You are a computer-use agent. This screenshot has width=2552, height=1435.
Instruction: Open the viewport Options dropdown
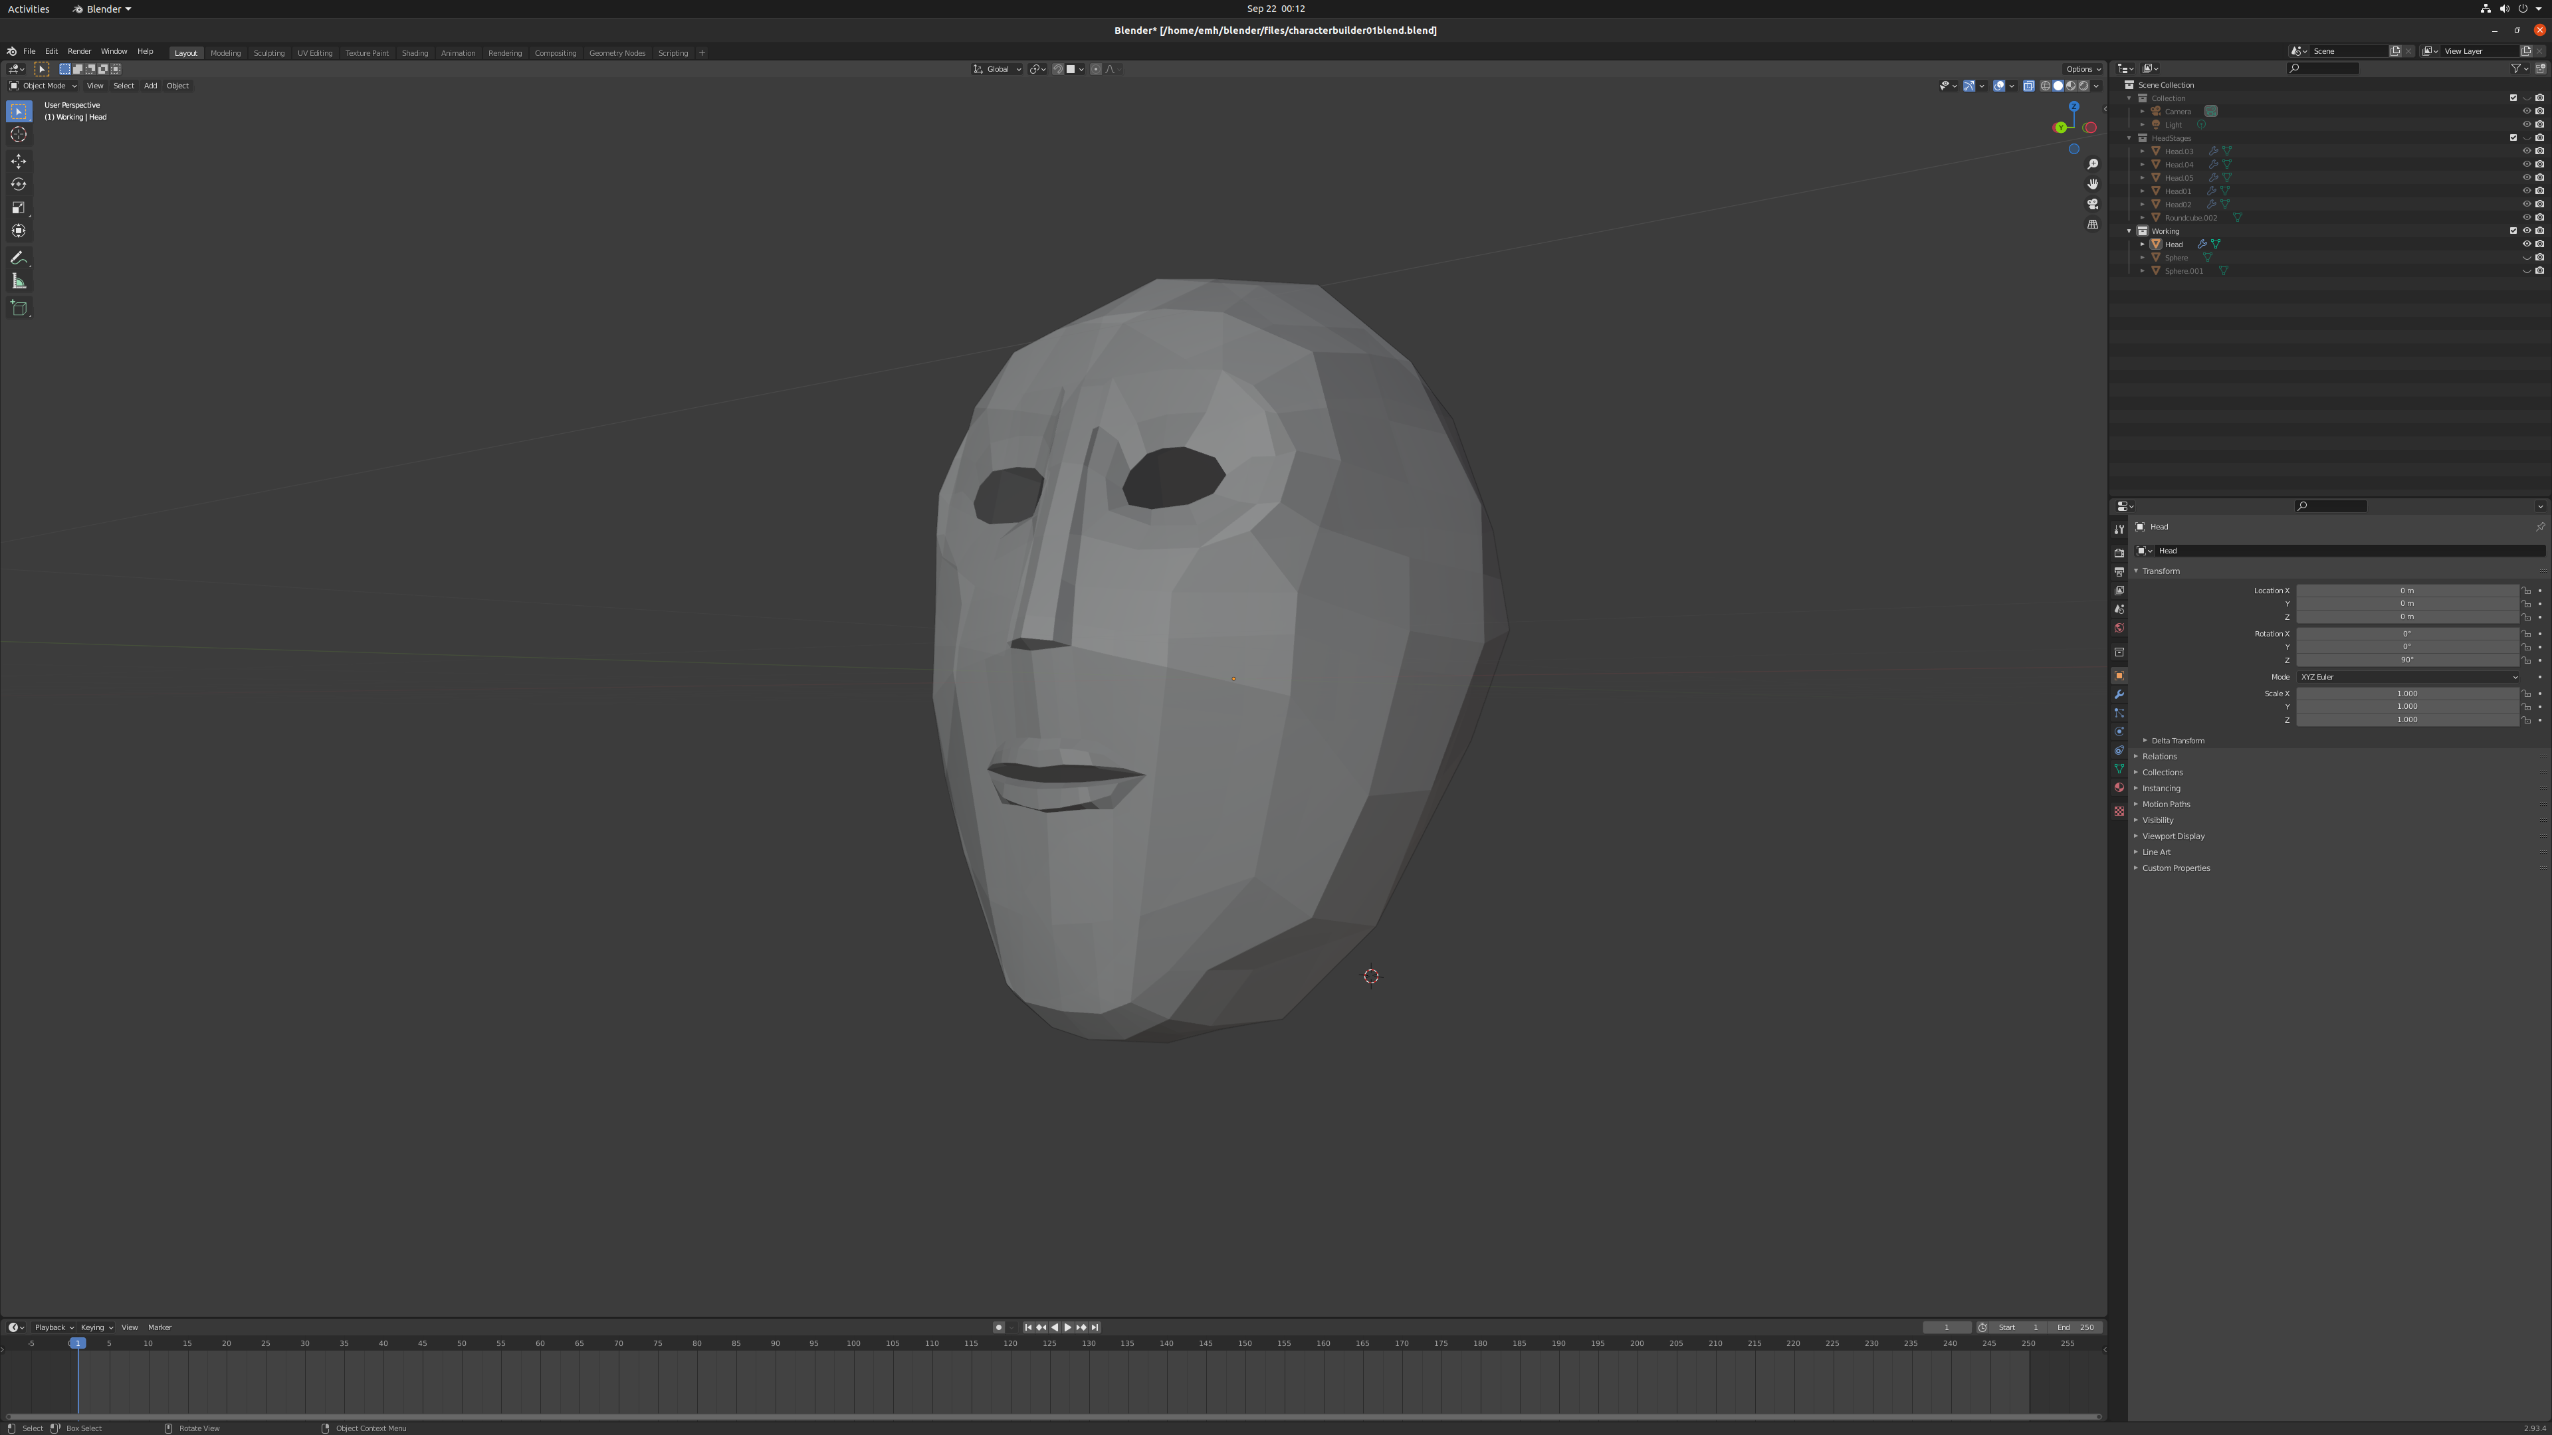click(2082, 69)
